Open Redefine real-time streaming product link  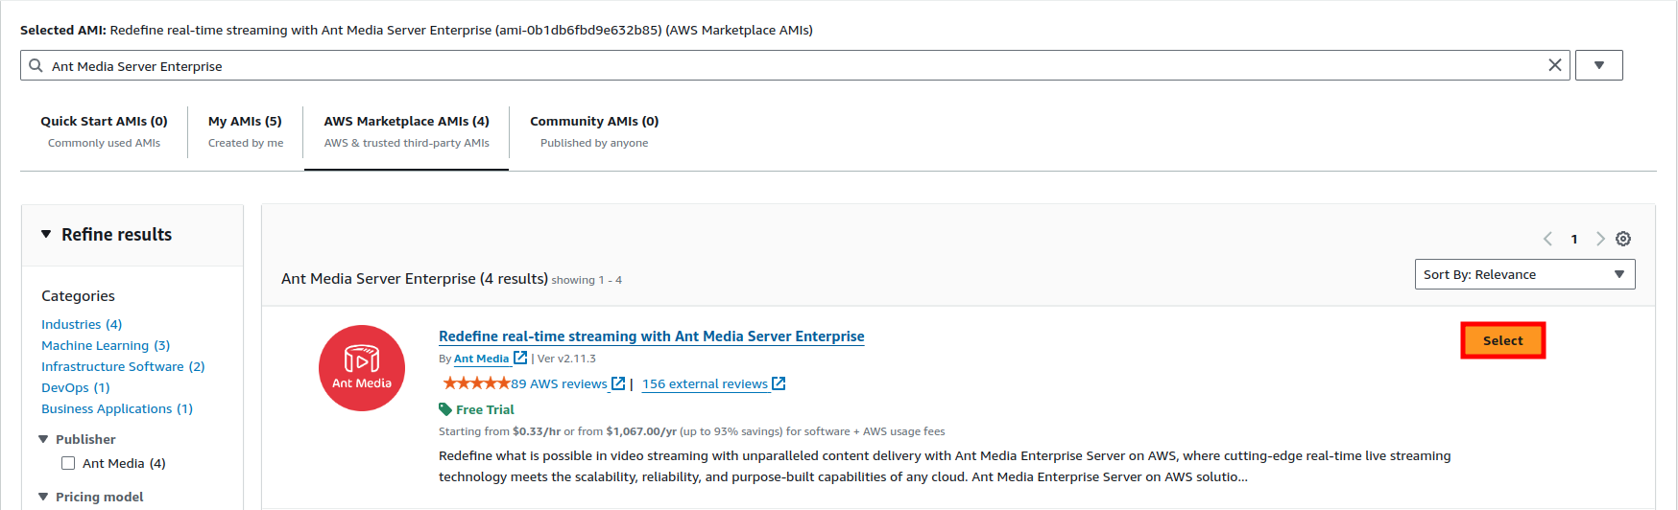(652, 336)
